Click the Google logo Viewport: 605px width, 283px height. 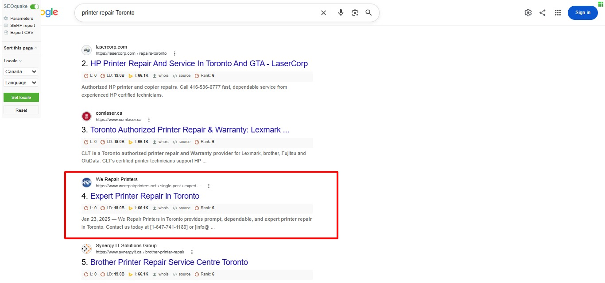(x=49, y=13)
